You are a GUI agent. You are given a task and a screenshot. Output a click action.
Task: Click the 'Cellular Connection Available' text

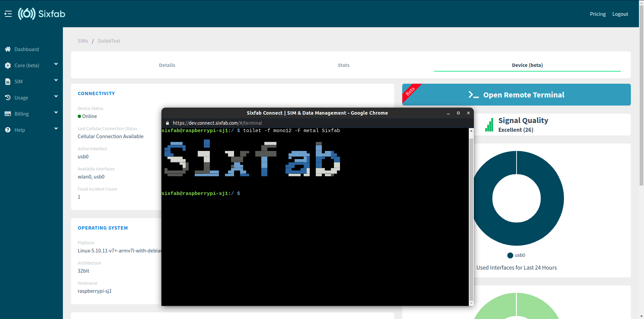click(x=111, y=136)
